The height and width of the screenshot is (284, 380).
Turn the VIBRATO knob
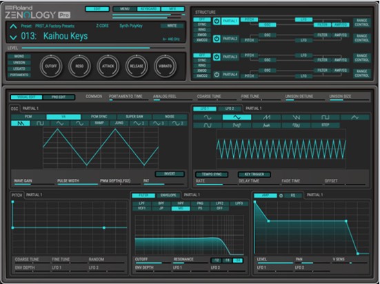[x=166, y=66]
